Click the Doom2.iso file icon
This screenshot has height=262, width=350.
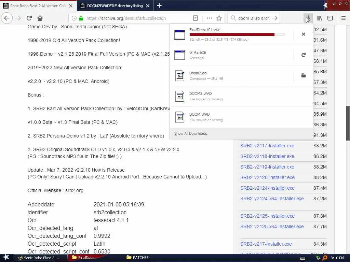point(180,76)
